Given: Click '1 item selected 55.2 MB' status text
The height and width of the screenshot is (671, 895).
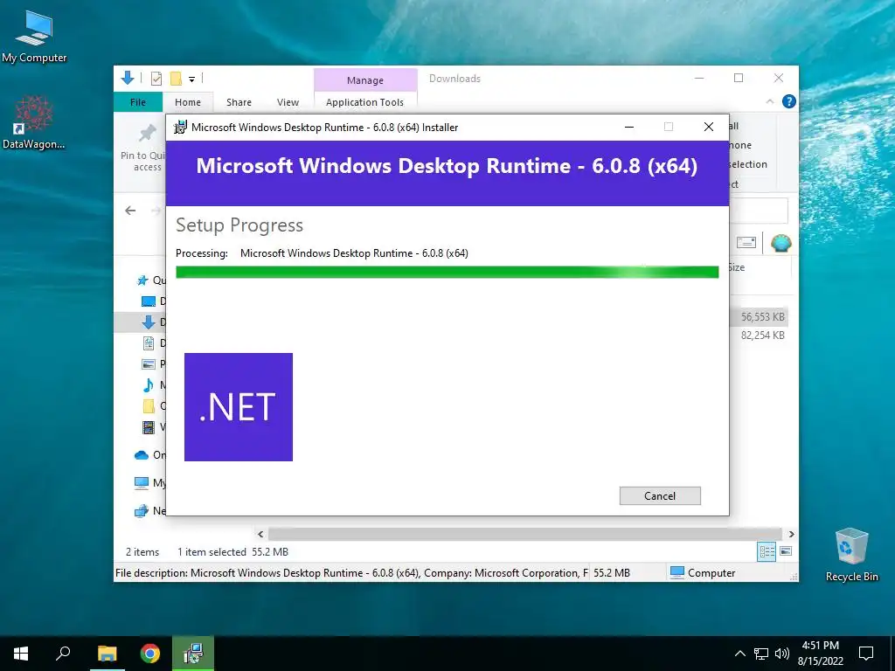Looking at the screenshot, I should pyautogui.click(x=232, y=552).
